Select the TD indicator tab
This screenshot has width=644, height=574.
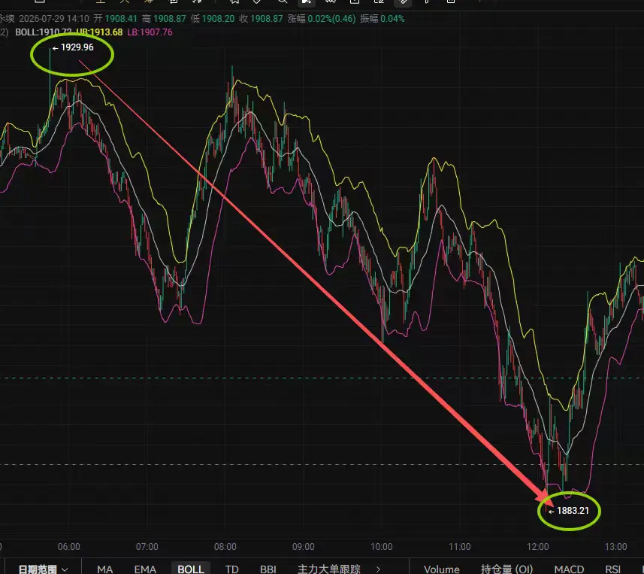click(232, 569)
